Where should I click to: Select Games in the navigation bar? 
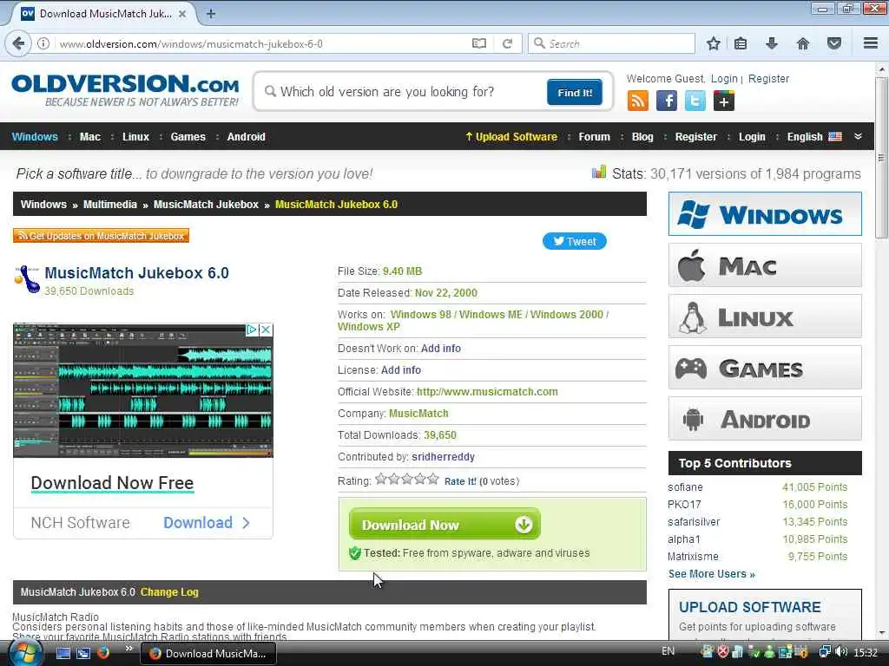188,136
